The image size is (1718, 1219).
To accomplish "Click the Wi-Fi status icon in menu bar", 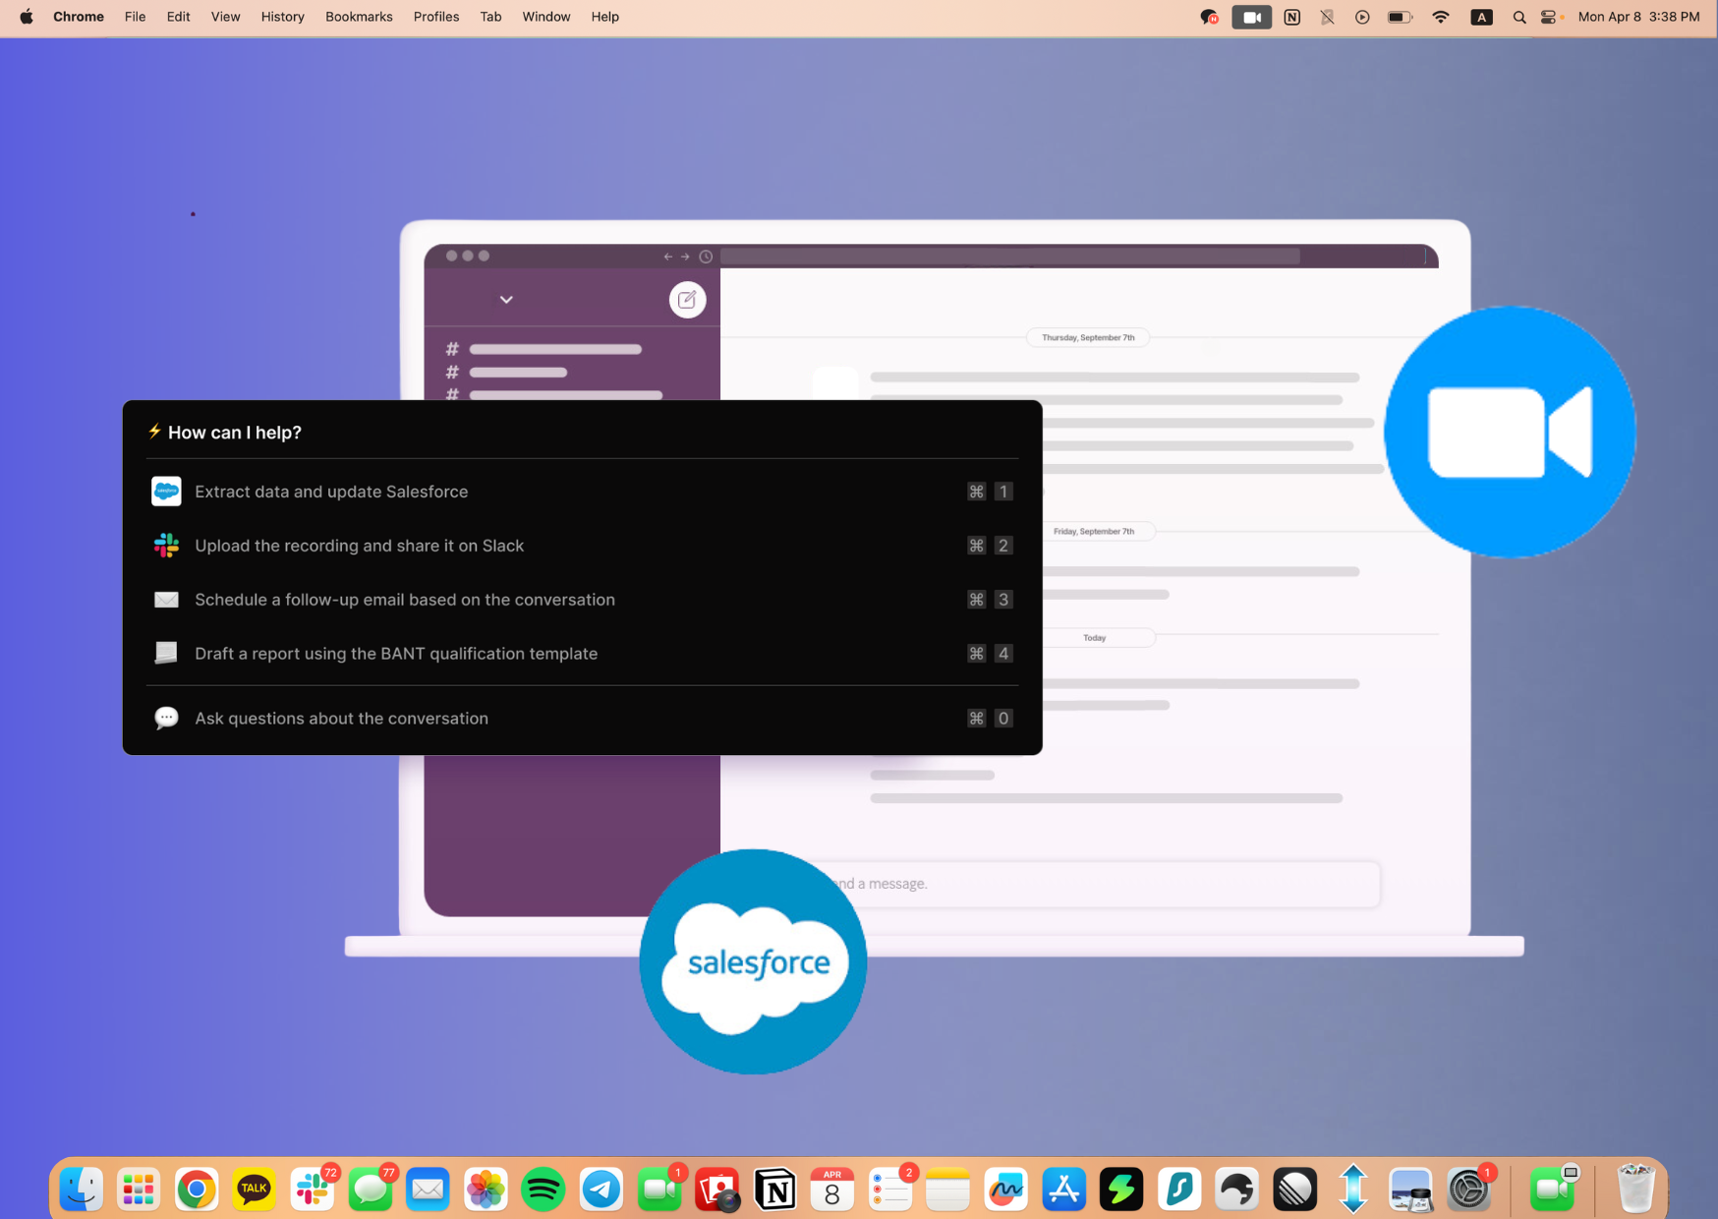I will [x=1441, y=17].
